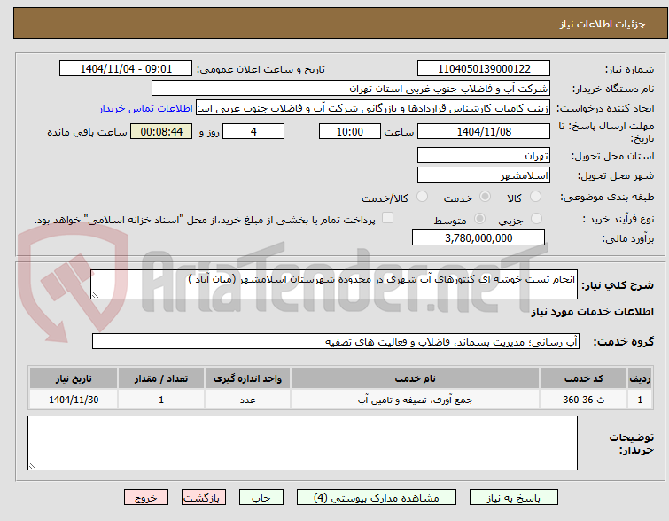Click the خروج exit button
669x521 pixels.
[146, 498]
